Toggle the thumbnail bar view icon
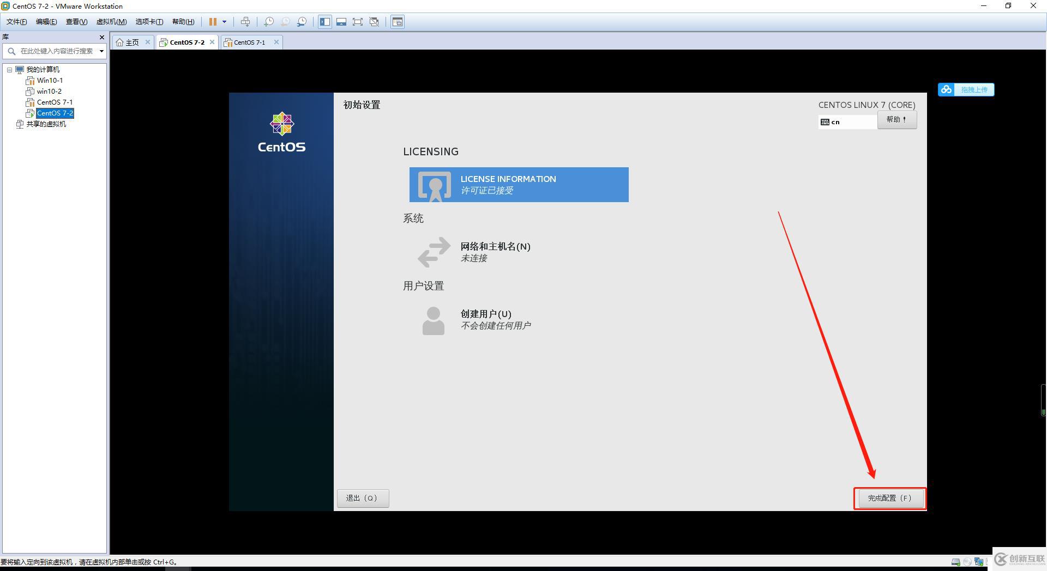This screenshot has height=571, width=1047. [341, 22]
